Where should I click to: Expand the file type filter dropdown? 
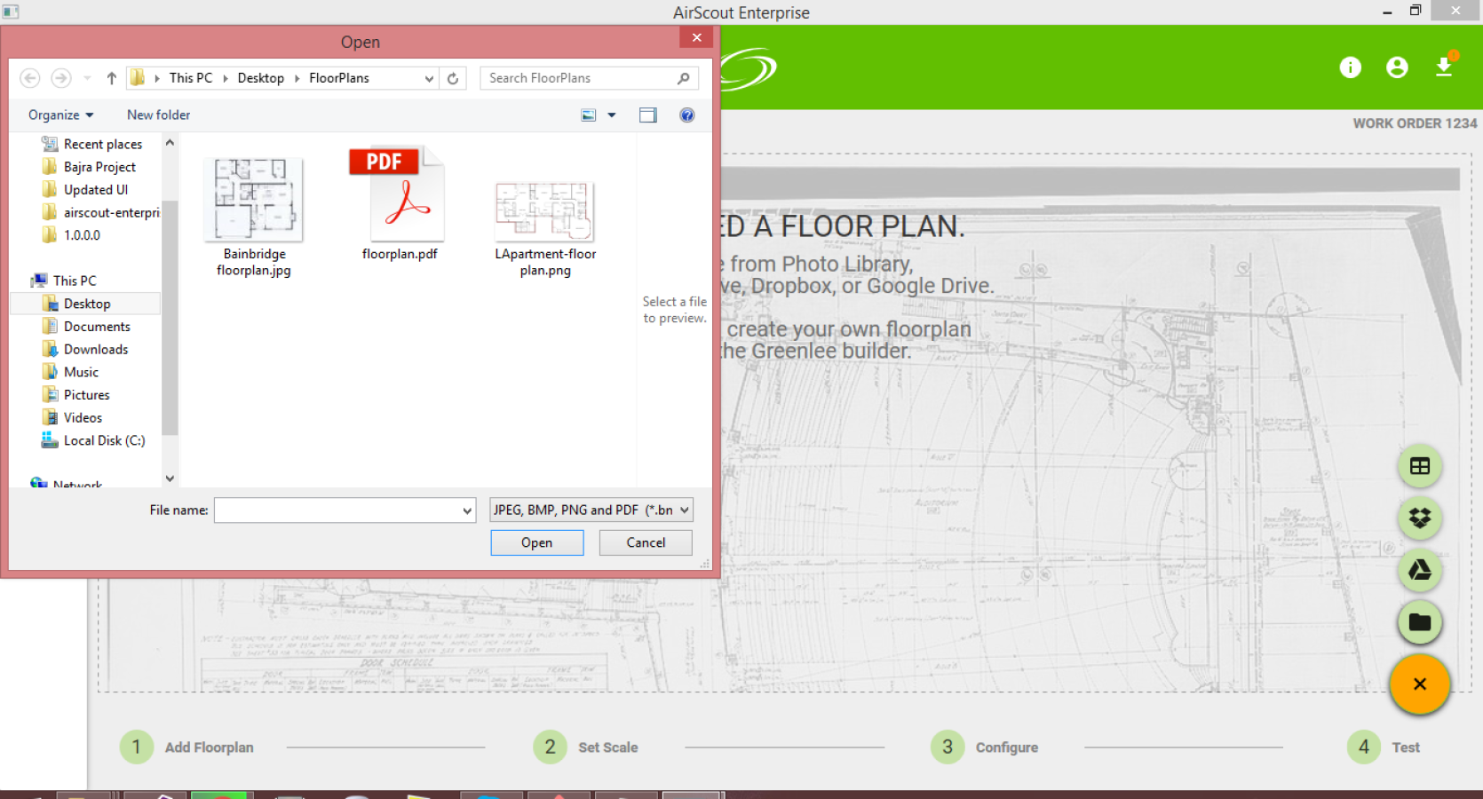point(591,510)
